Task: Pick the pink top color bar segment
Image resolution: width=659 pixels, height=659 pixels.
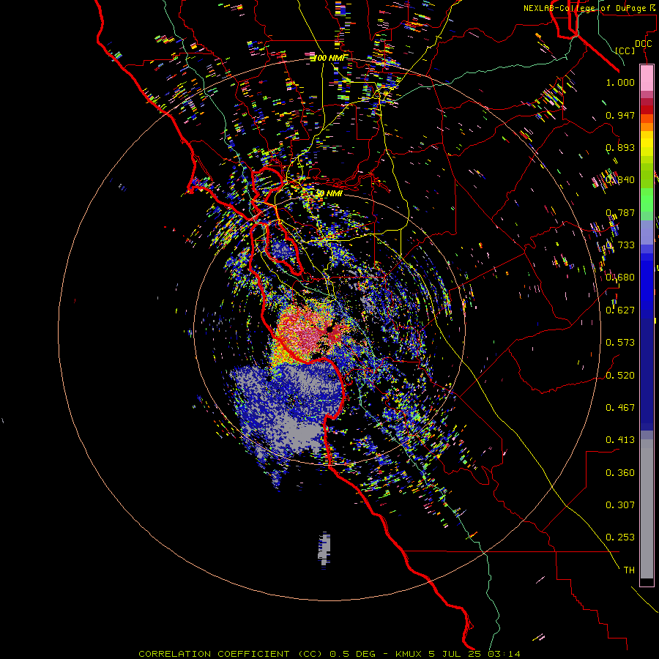Action: (647, 78)
